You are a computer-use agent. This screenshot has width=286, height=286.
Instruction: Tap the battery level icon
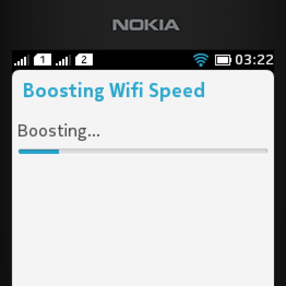coord(223,60)
